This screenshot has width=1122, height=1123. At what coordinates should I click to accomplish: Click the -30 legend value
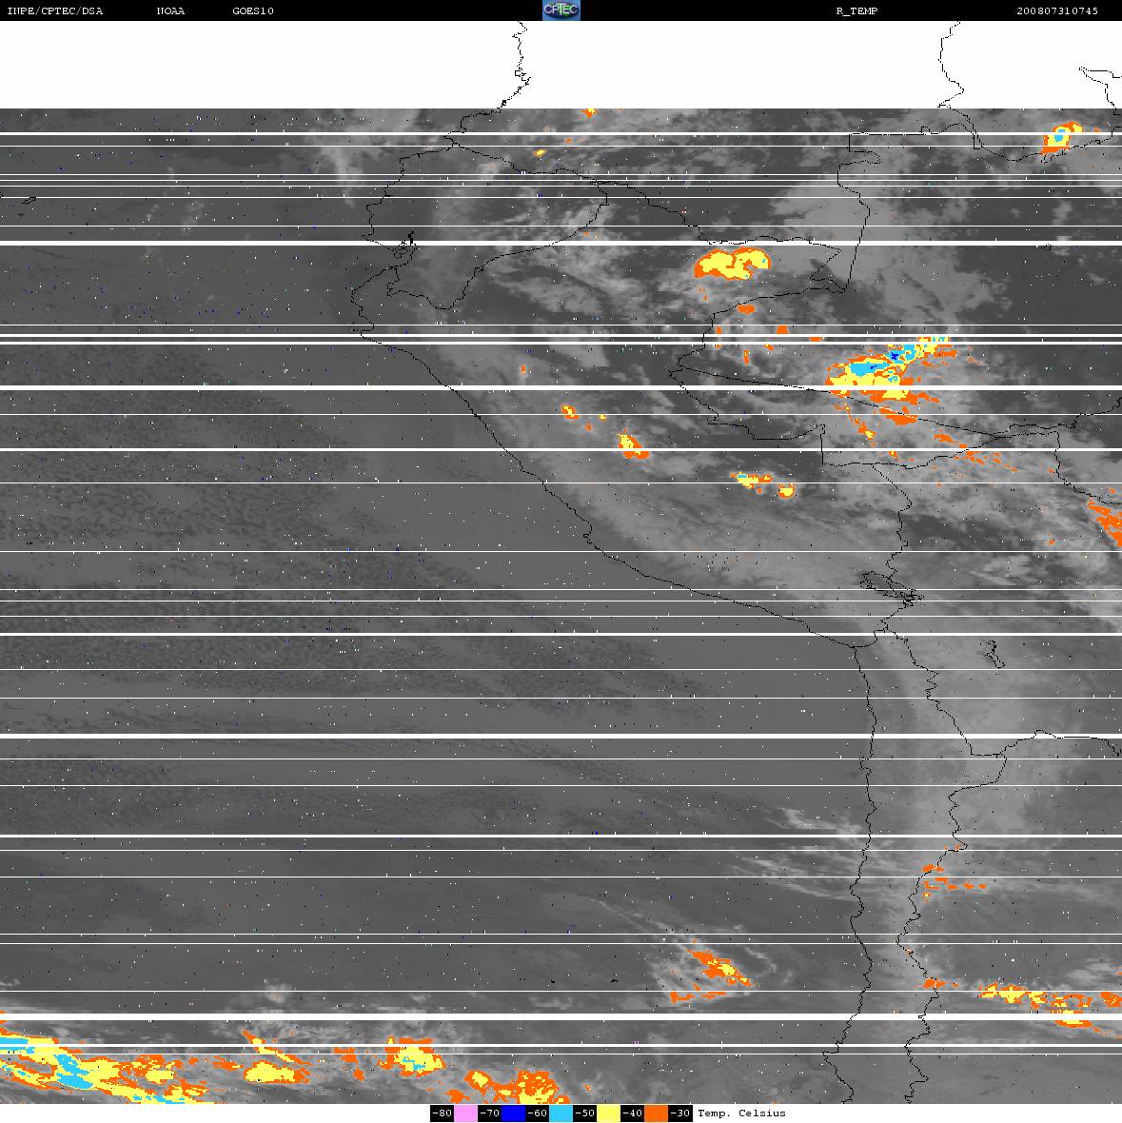[x=679, y=1113]
